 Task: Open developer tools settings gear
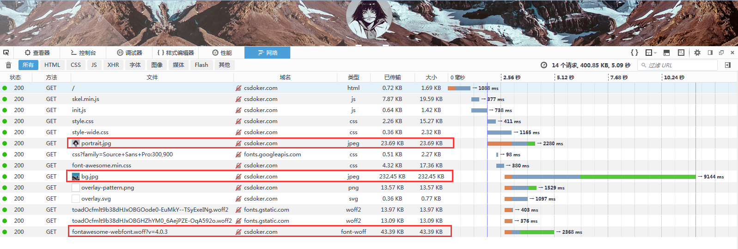coord(697,53)
